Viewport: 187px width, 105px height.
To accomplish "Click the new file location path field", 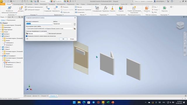I will (49, 29).
